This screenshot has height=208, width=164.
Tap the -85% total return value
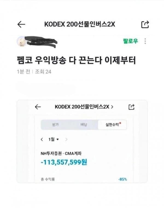click(122, 179)
